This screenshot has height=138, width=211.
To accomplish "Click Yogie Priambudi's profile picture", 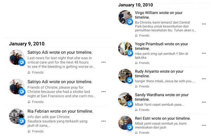I will pos(125,48).
